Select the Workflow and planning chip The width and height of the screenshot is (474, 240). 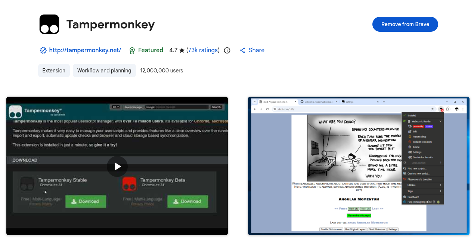tap(104, 71)
